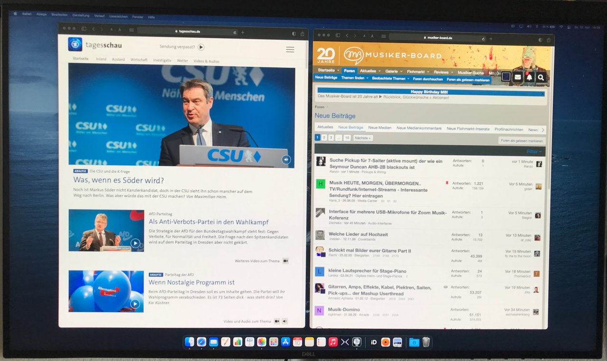Show the sidebar in the musiker-board Safari window
607x361 pixels.
coord(338,35)
